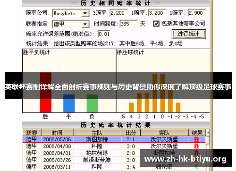Click the 结果 column header
The height and width of the screenshot is (171, 236).
coord(197,133)
